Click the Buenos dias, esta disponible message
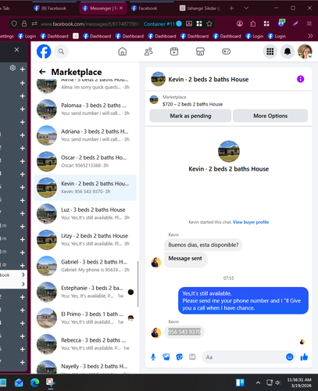 203,245
